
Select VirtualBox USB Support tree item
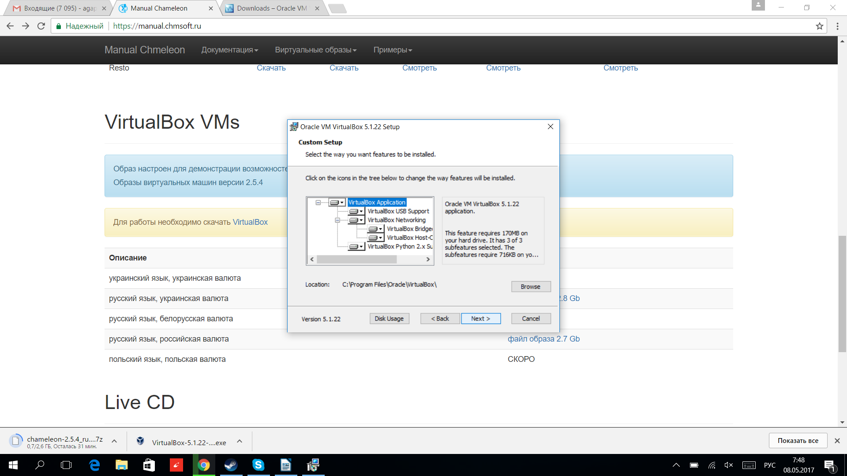(x=398, y=211)
